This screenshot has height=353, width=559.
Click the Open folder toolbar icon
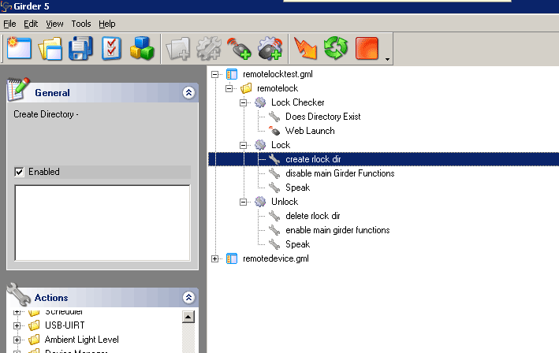point(50,49)
